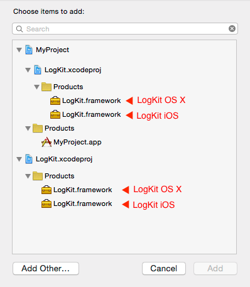
Task: Click the Add button
Action: click(215, 268)
